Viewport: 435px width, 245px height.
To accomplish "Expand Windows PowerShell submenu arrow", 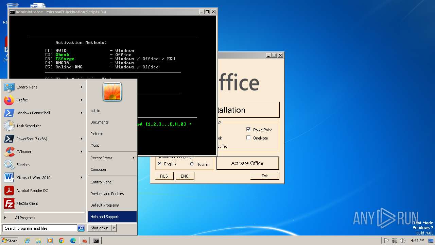I will pyautogui.click(x=82, y=113).
